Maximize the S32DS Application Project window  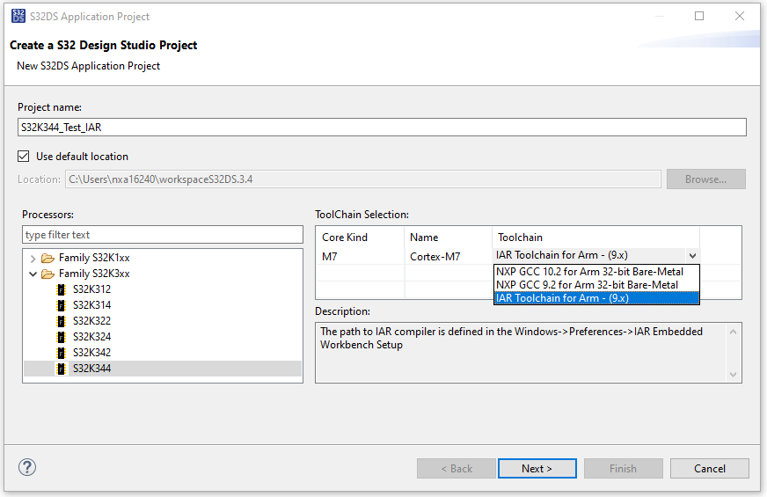pyautogui.click(x=699, y=16)
